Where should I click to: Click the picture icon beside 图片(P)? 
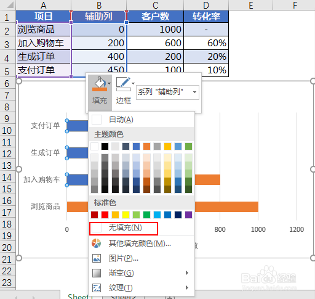(x=97, y=258)
